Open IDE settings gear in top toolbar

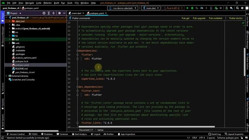(x=242, y=8)
